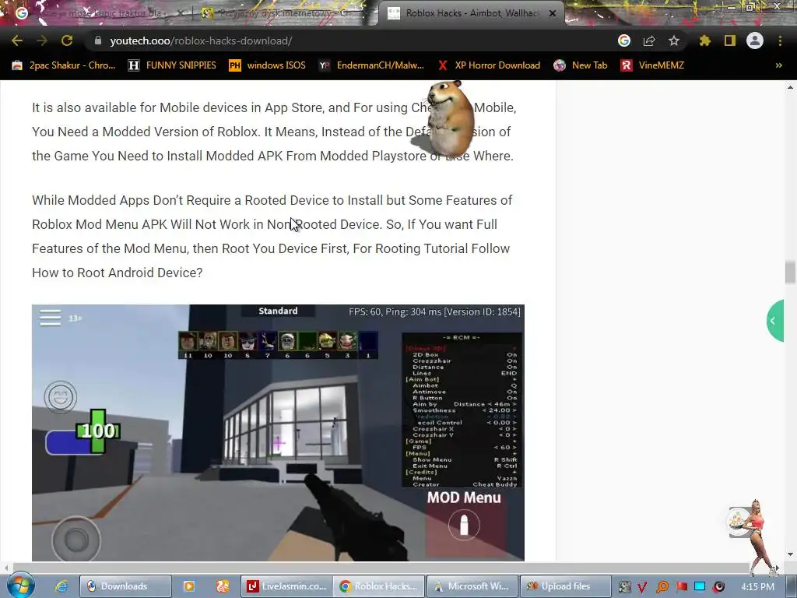Switch to the Upload files taskbar window
Image resolution: width=797 pixels, height=598 pixels.
click(565, 586)
